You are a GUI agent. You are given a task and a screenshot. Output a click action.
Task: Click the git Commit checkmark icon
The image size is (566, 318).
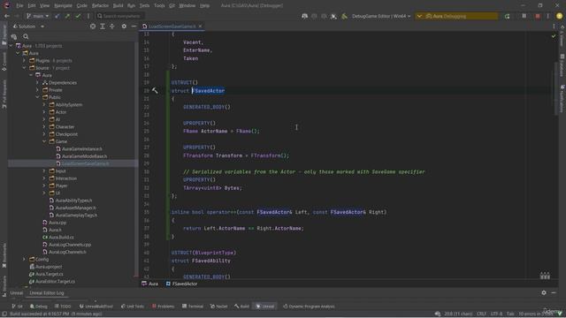tap(78, 16)
